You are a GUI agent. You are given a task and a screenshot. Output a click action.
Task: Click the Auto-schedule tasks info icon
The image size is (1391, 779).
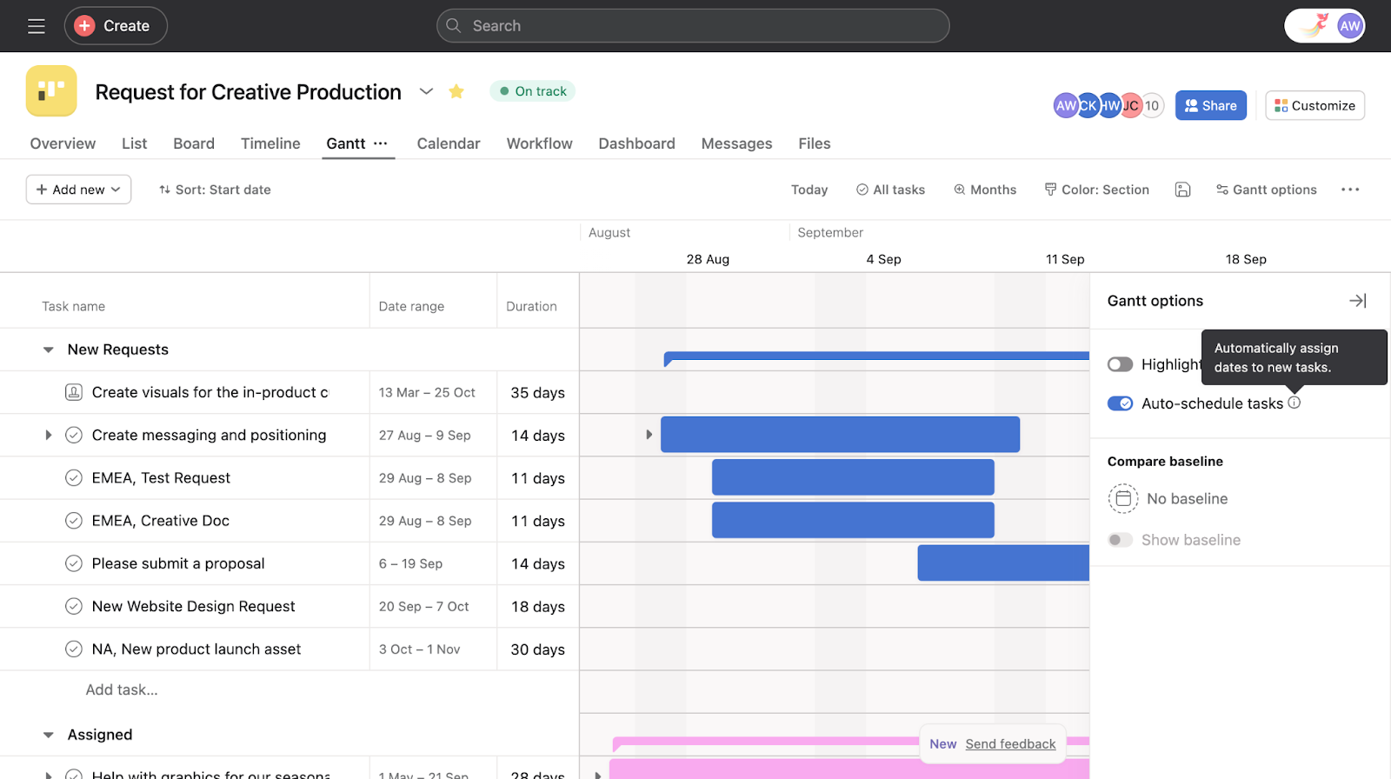point(1294,403)
